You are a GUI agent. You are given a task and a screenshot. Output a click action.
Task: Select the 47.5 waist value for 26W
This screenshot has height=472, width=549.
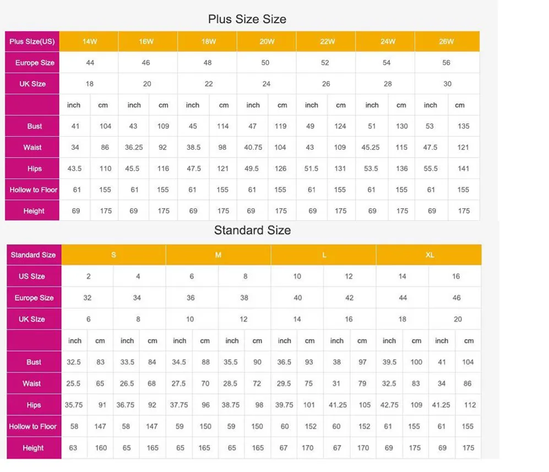[430, 148]
